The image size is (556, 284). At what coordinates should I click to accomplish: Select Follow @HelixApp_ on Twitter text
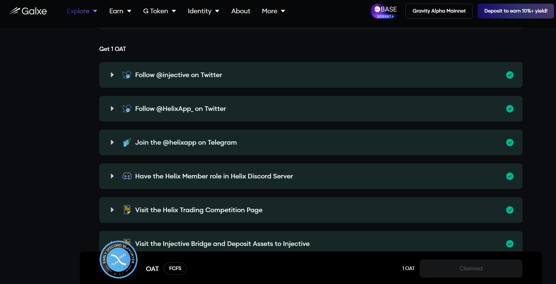point(181,109)
